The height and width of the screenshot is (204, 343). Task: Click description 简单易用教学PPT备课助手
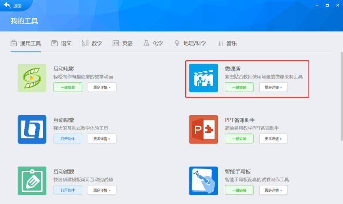(x=252, y=128)
